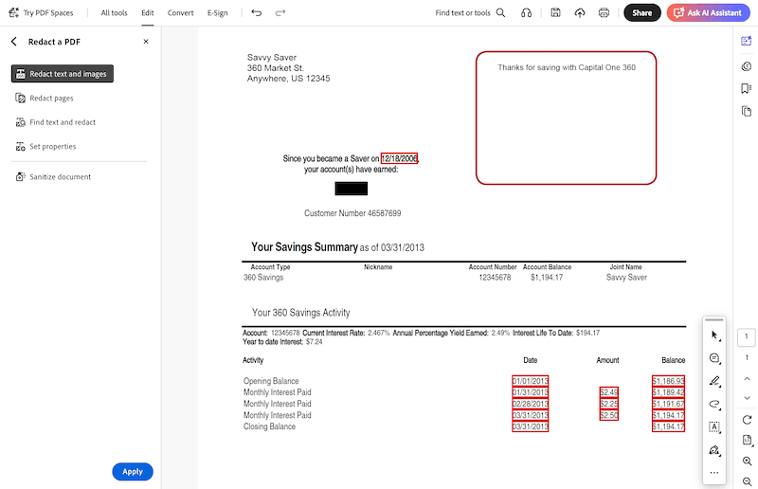This screenshot has height=489, width=758.
Task: Click the search magnifier icon
Action: (501, 13)
